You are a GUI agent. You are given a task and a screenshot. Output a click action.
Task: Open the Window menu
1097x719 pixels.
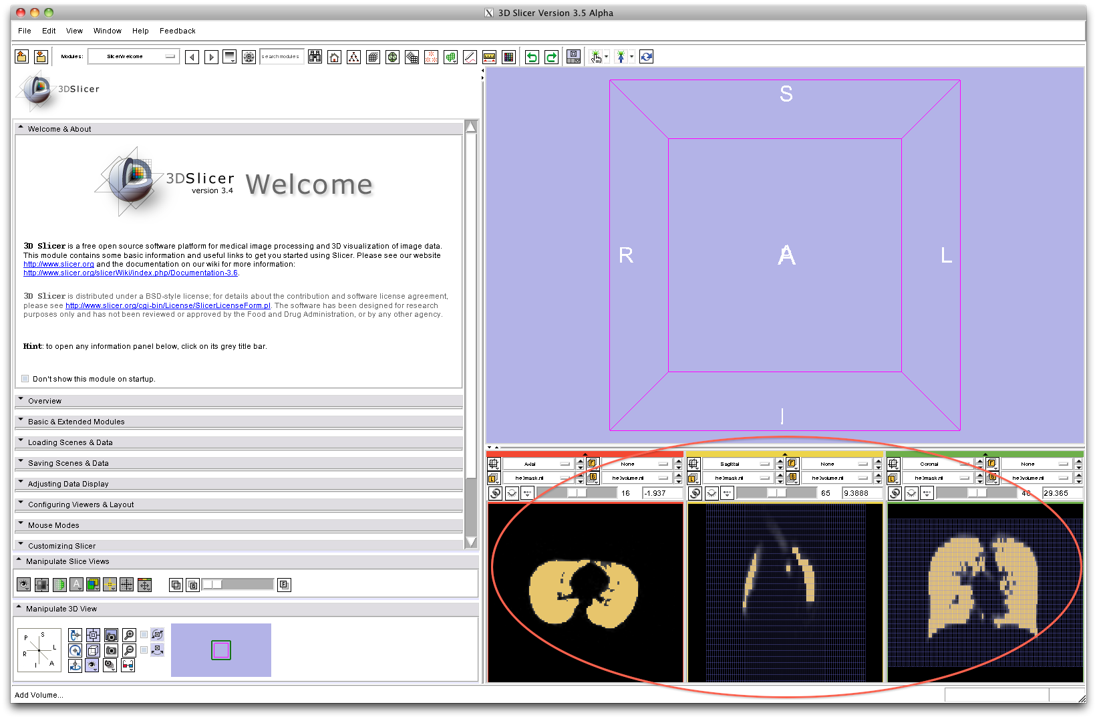[107, 31]
